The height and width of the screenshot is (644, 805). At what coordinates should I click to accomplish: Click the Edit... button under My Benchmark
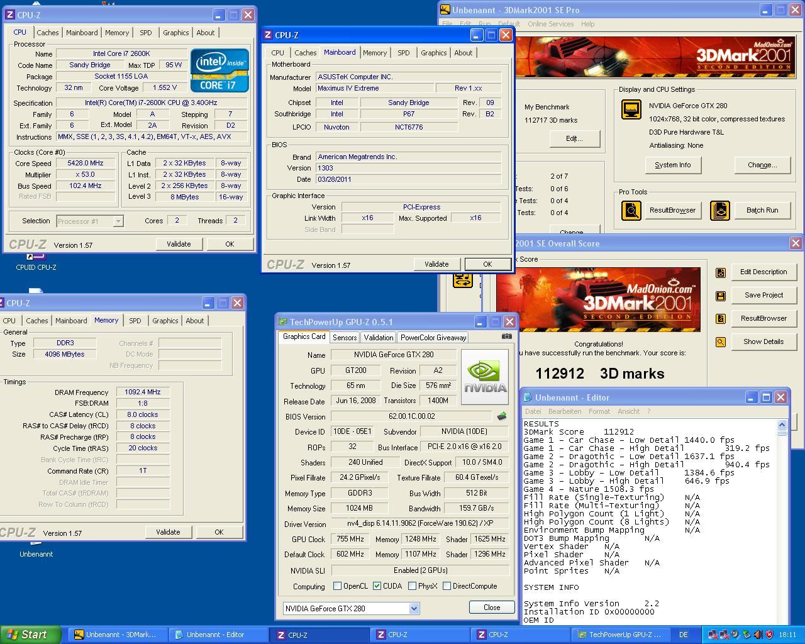click(574, 138)
